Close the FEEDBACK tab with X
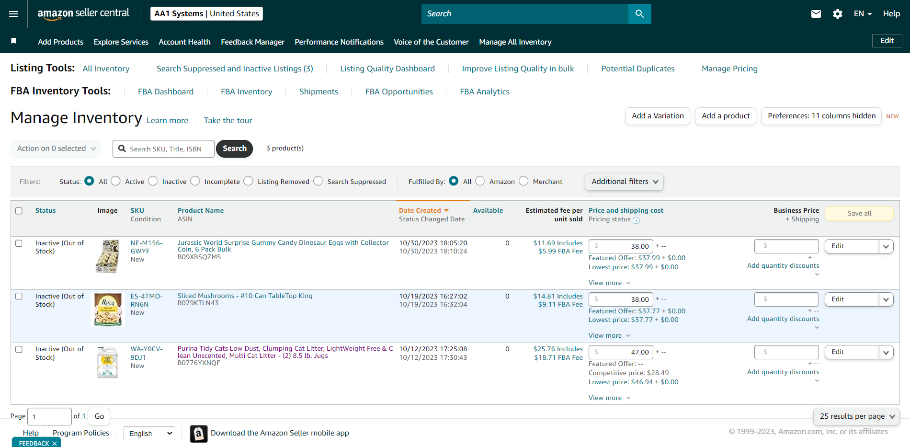 pyautogui.click(x=55, y=443)
